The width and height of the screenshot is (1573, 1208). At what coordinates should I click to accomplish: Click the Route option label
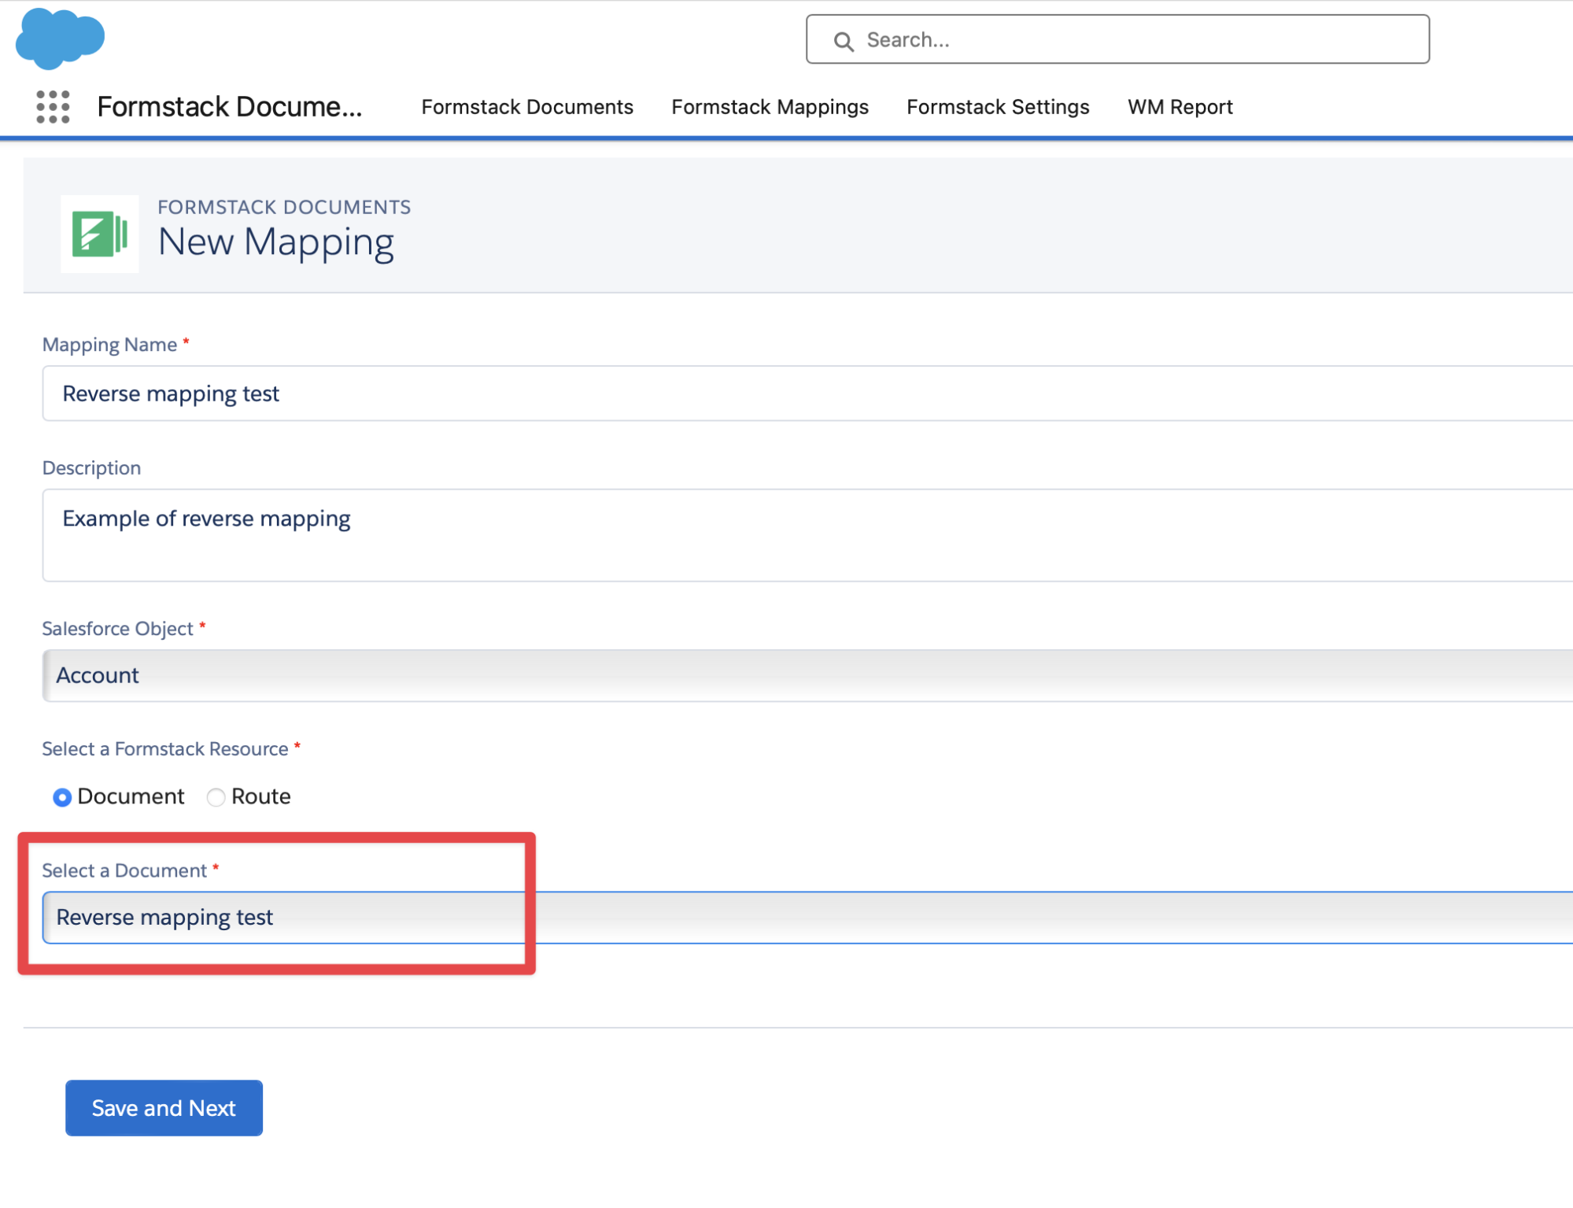click(260, 796)
